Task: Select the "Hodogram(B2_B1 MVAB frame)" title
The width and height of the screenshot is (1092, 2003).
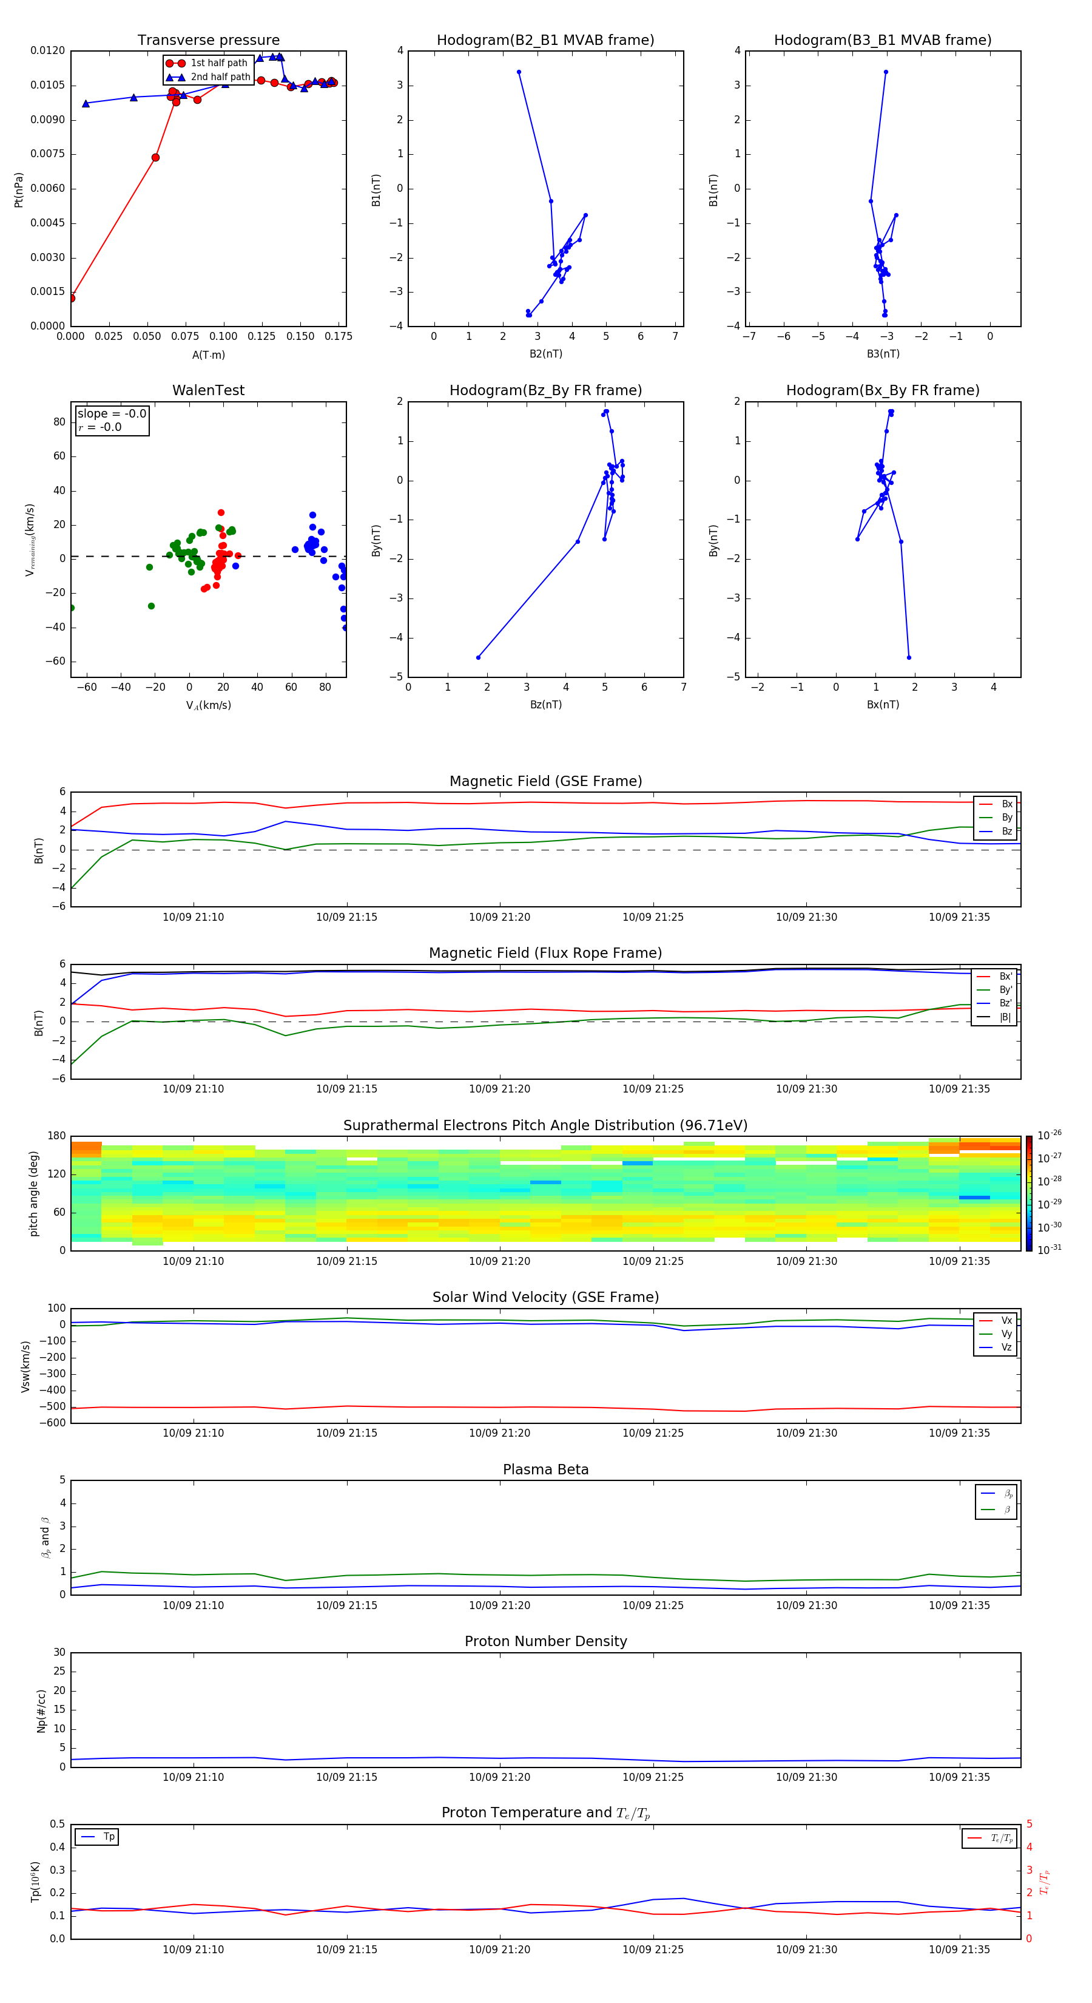Action: click(545, 41)
